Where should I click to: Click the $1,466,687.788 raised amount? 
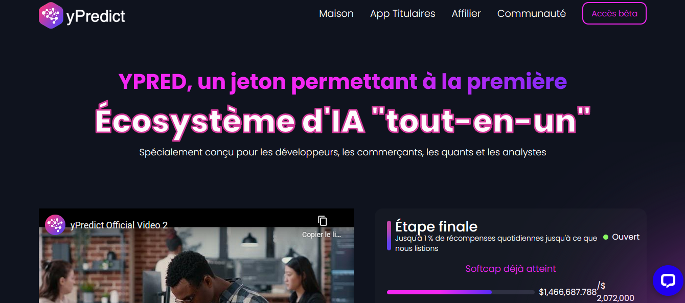[x=568, y=292]
